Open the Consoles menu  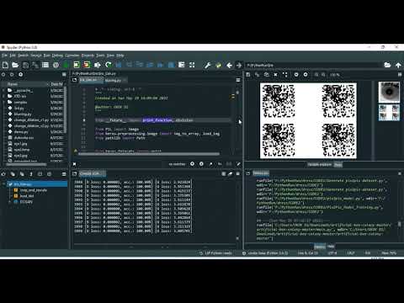click(x=72, y=56)
